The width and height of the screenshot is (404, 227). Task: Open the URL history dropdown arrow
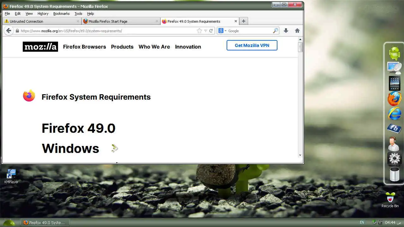205,31
